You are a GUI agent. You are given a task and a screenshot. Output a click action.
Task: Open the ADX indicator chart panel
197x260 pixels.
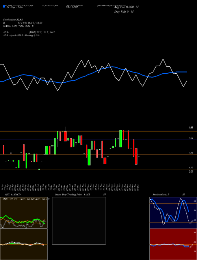coord(24,213)
